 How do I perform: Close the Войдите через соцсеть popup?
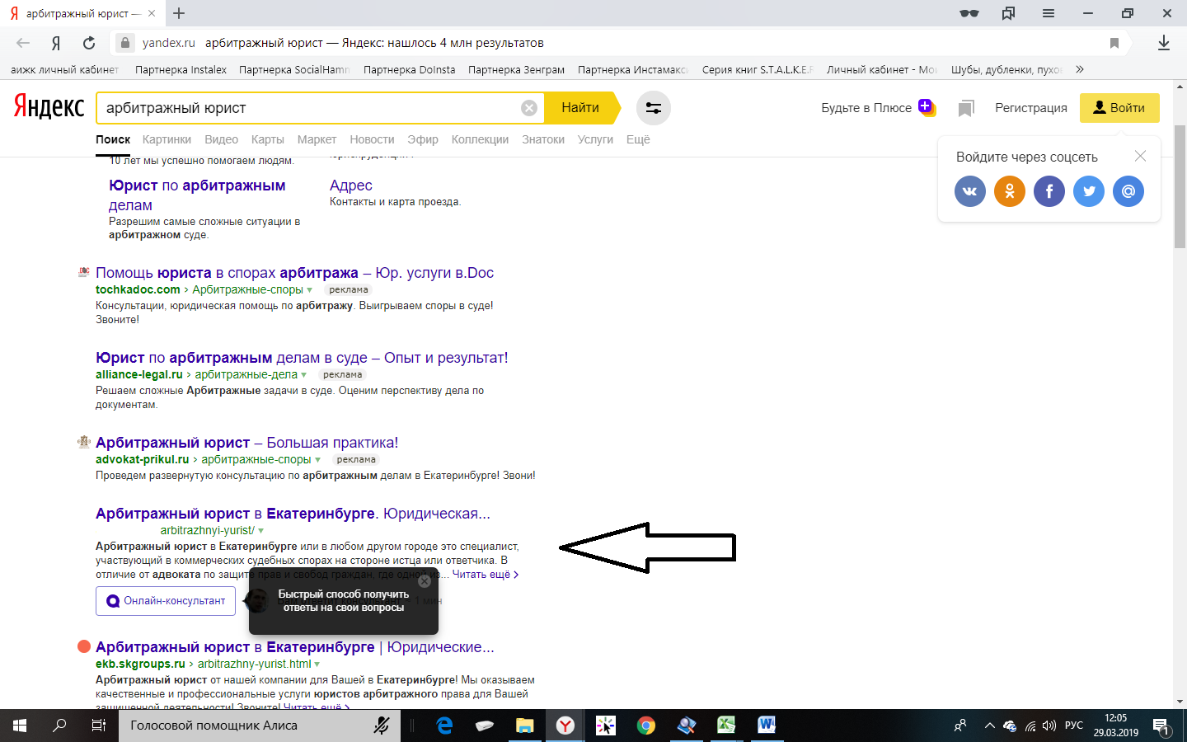(x=1140, y=156)
